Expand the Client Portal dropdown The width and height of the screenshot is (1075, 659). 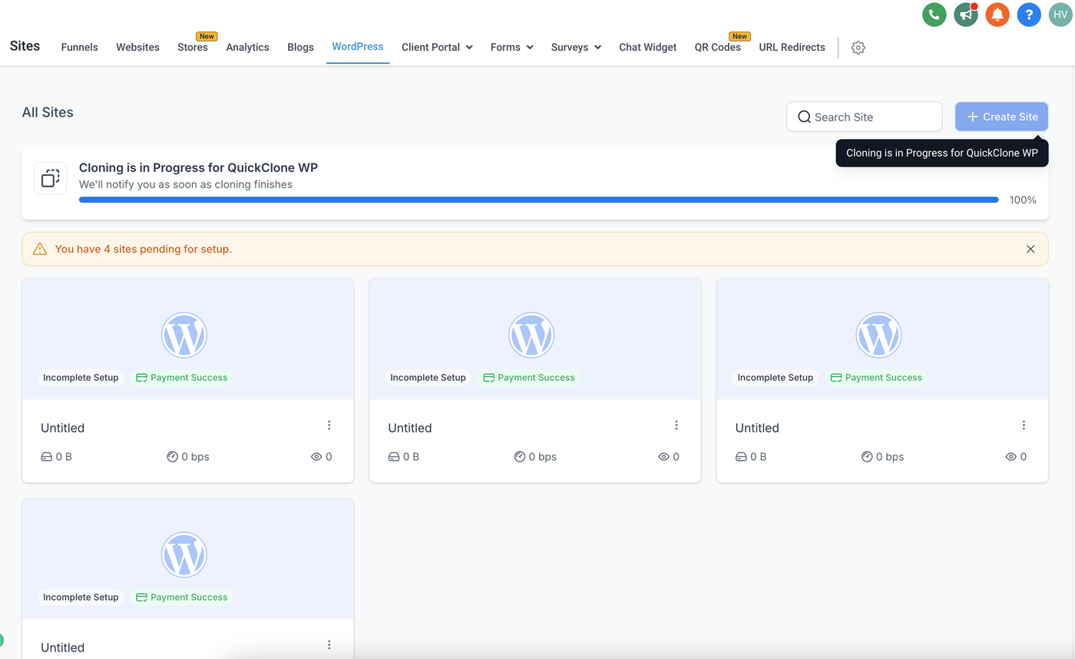coord(437,48)
